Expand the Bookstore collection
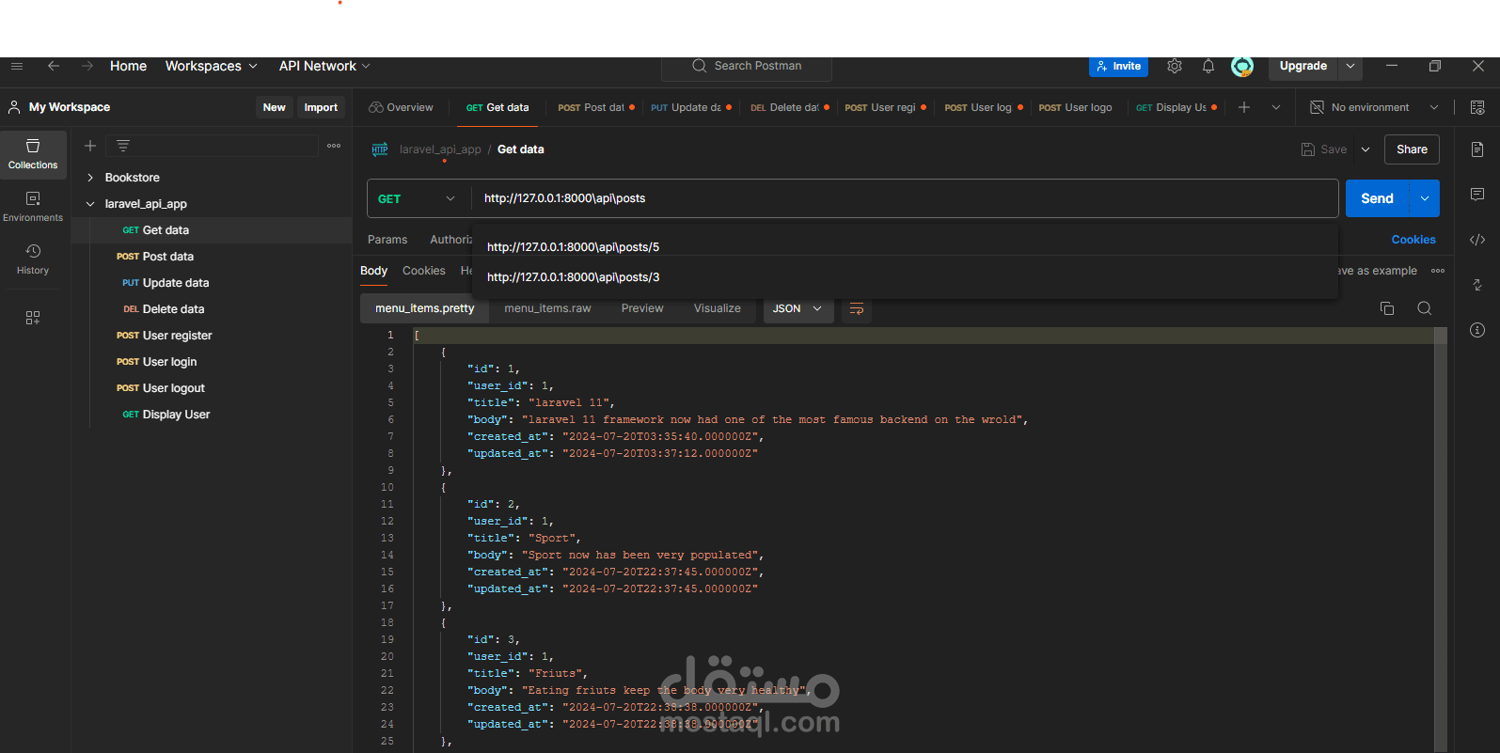This screenshot has height=753, width=1500. tap(90, 178)
